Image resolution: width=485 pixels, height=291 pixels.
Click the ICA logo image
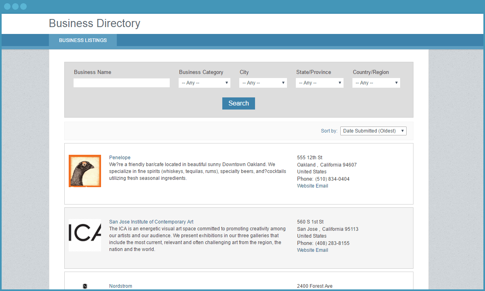[85, 235]
